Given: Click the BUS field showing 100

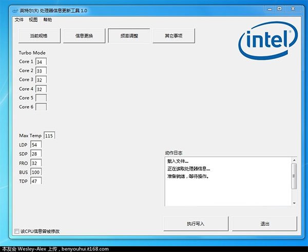Looking at the screenshot, I should point(36,172).
